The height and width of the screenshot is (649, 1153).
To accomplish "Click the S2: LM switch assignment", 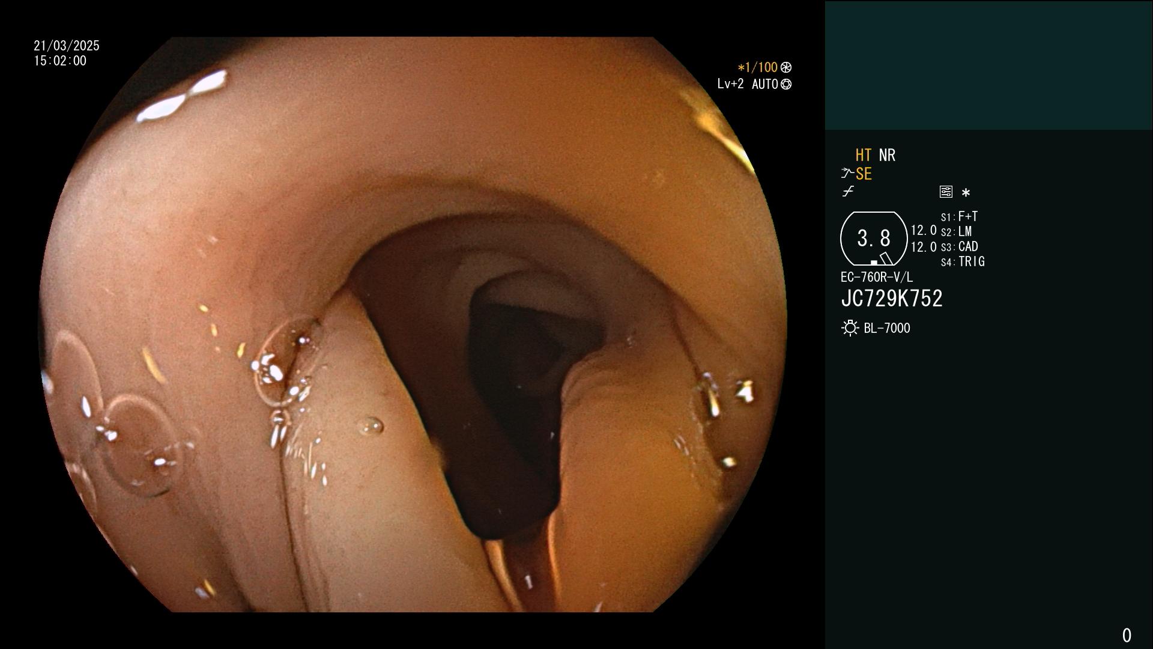I will [956, 231].
